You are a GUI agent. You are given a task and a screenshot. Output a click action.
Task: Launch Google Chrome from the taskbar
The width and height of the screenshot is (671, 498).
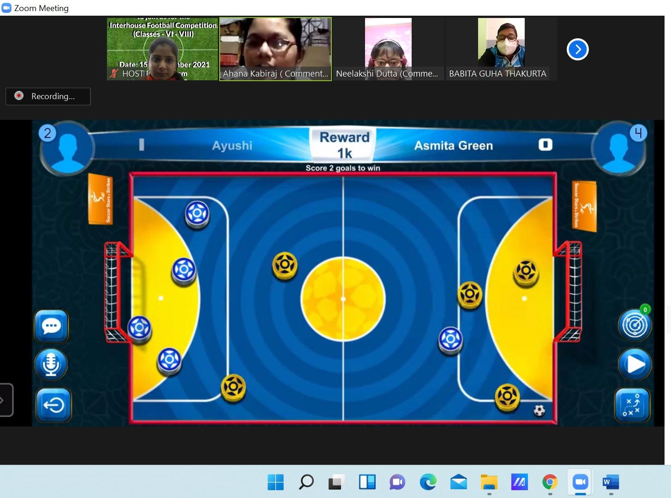coord(550,482)
